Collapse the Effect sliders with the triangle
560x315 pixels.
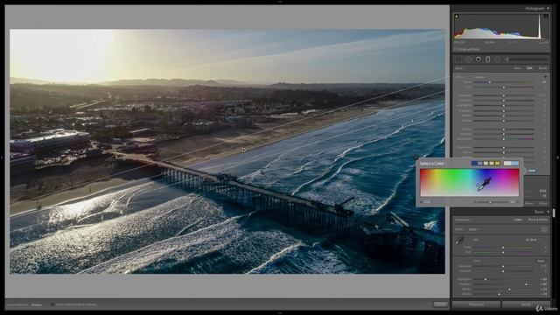point(545,77)
